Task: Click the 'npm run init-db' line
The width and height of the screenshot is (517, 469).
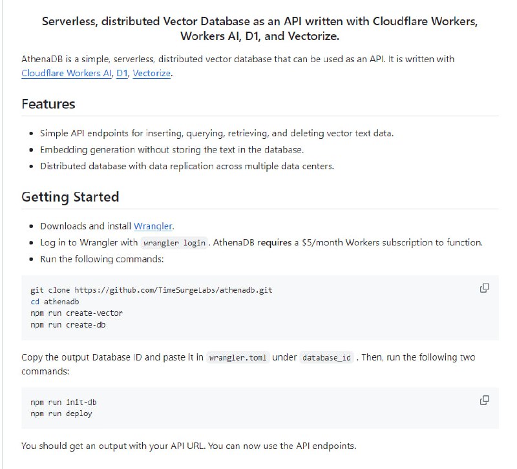Action: [63, 402]
